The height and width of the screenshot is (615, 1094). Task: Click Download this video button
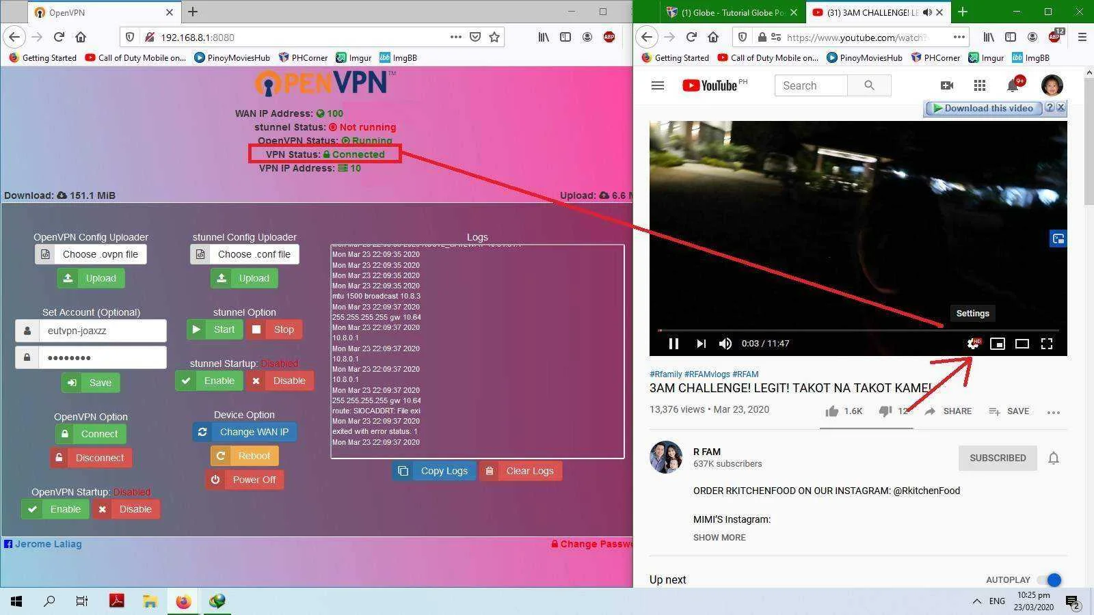tap(983, 108)
